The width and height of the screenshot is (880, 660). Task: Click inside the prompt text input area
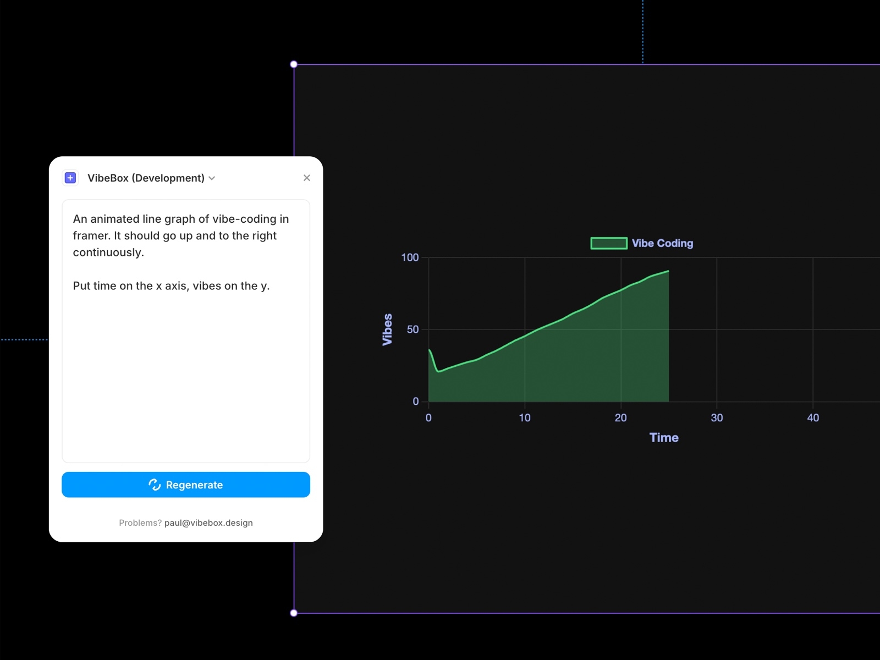185,330
